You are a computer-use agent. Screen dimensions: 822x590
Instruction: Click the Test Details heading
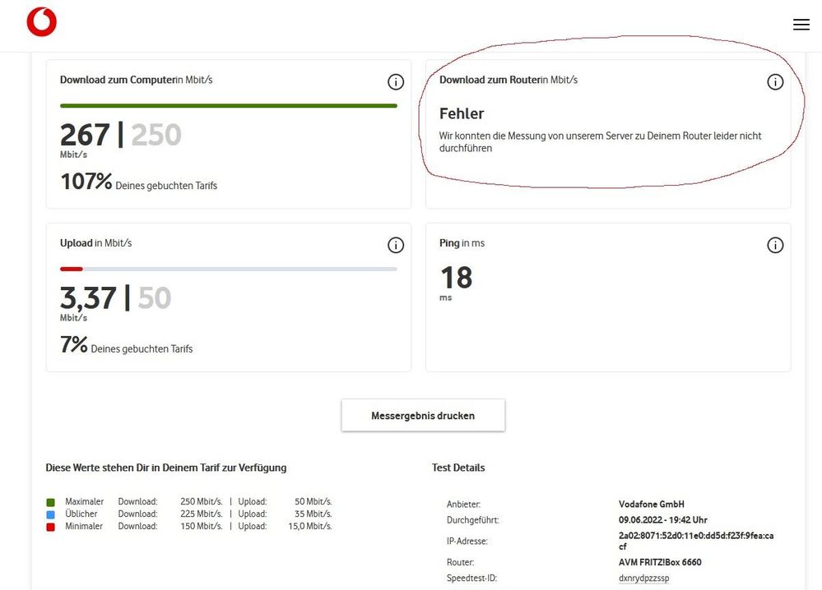[x=458, y=468]
